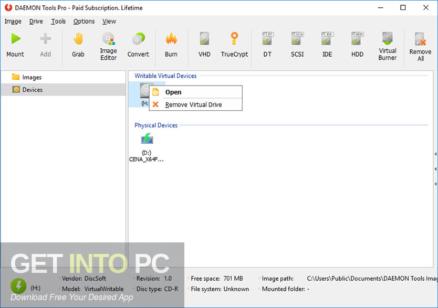
Task: Click the Model VirtualWritable value
Action: [104, 289]
